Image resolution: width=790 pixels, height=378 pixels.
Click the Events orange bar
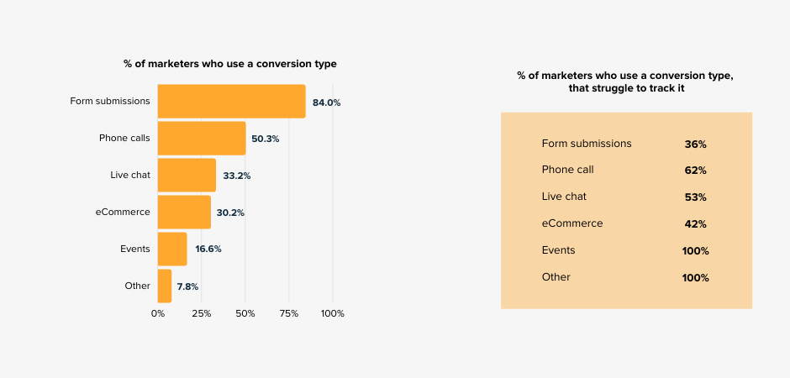pyautogui.click(x=172, y=249)
